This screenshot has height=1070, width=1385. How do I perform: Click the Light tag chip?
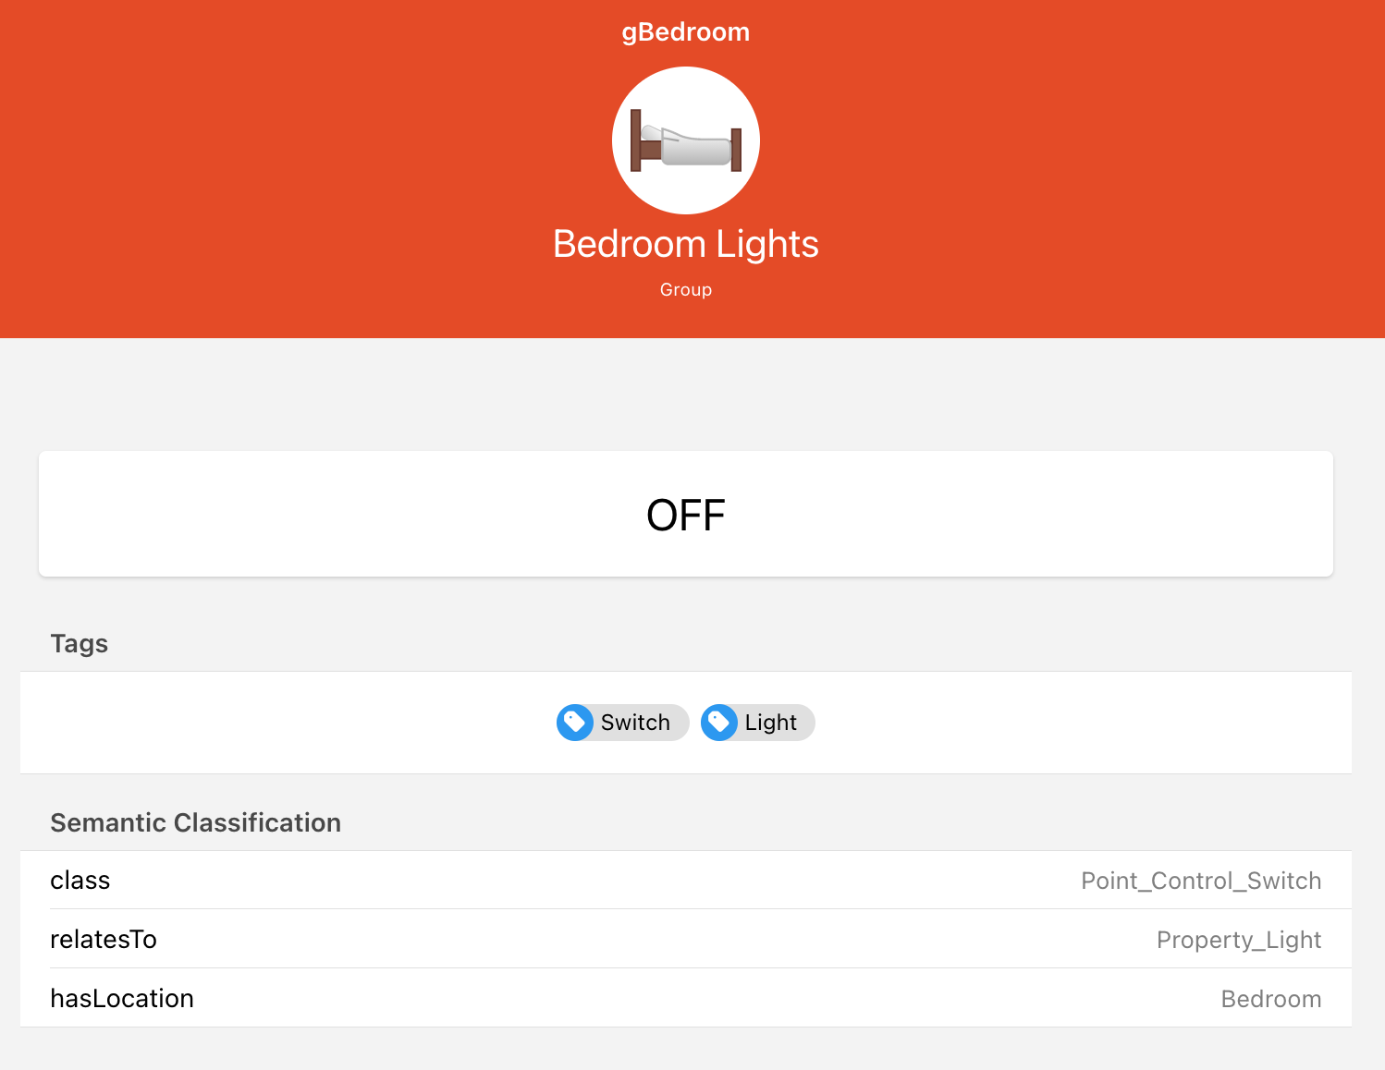coord(756,723)
